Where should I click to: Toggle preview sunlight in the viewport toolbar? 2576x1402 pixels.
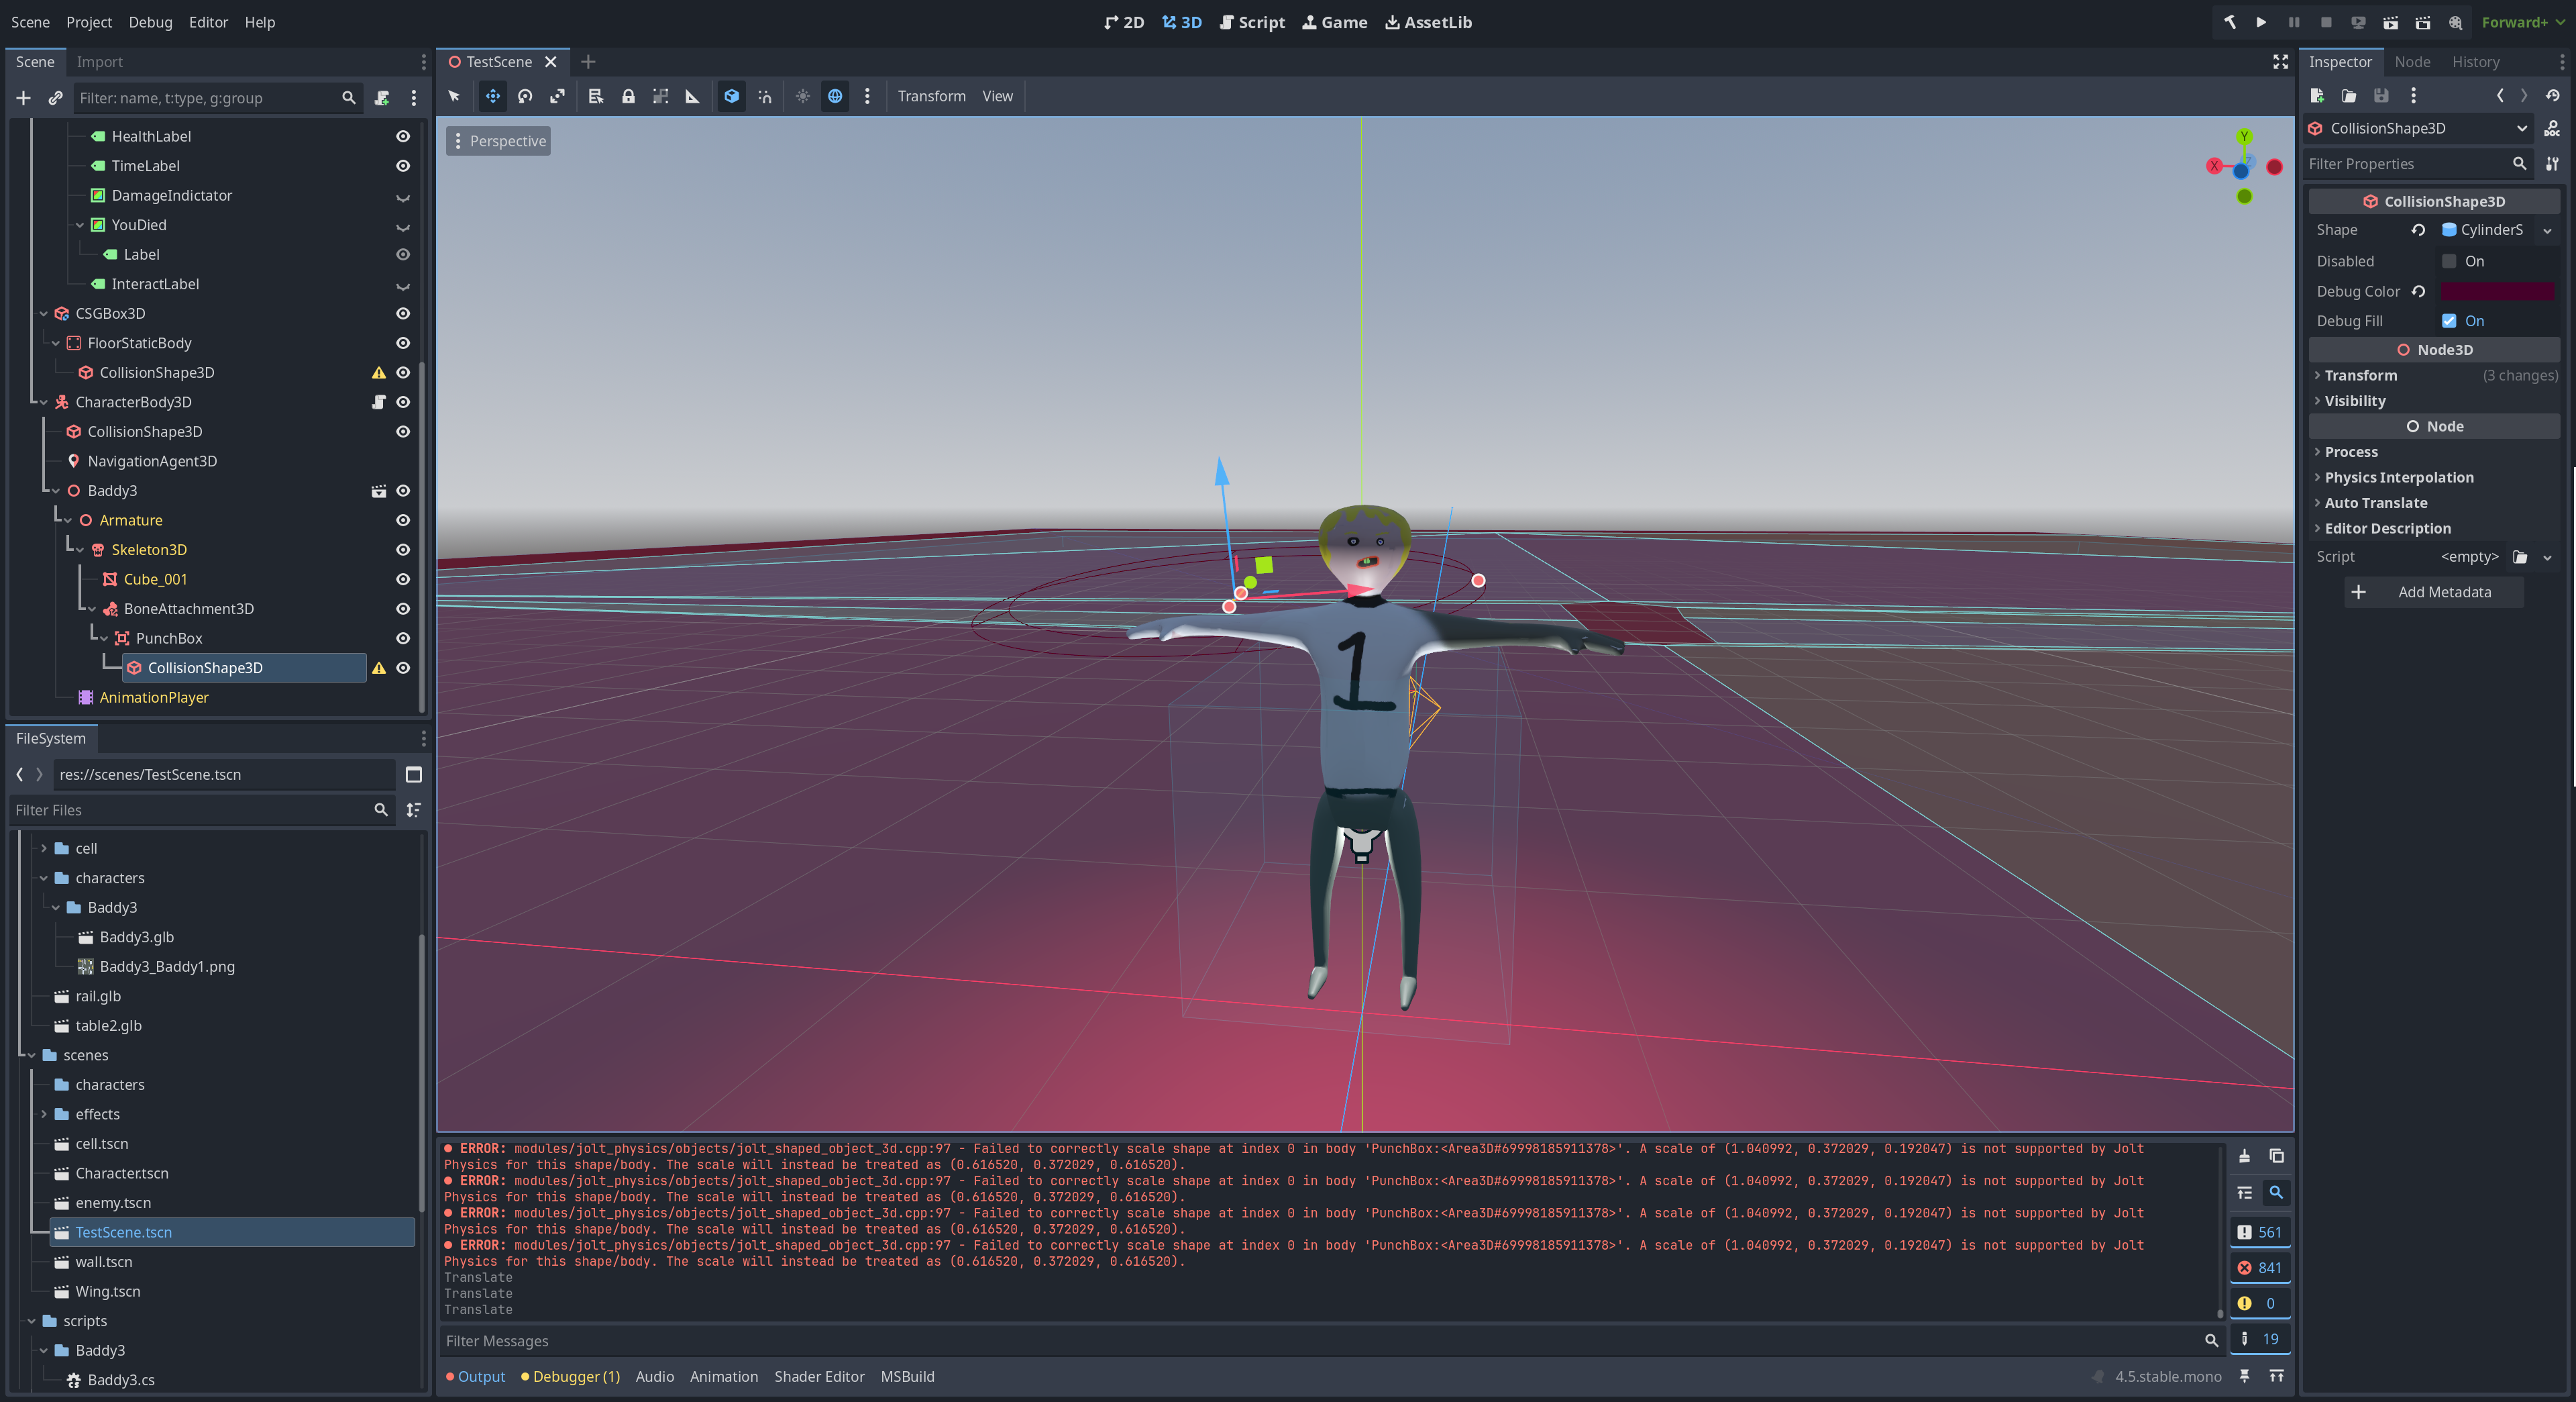[802, 96]
